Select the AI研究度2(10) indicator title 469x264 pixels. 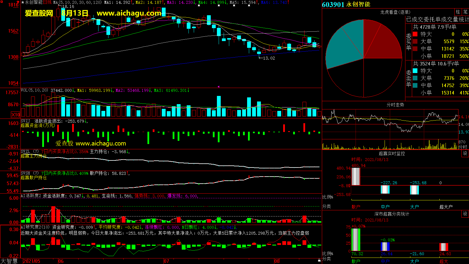(35, 227)
